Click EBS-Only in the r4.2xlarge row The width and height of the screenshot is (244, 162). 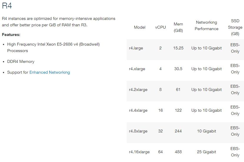click(x=235, y=89)
